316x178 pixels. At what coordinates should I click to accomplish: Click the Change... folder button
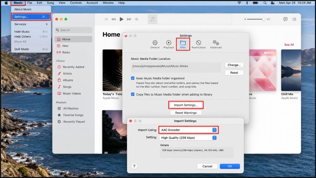point(234,65)
